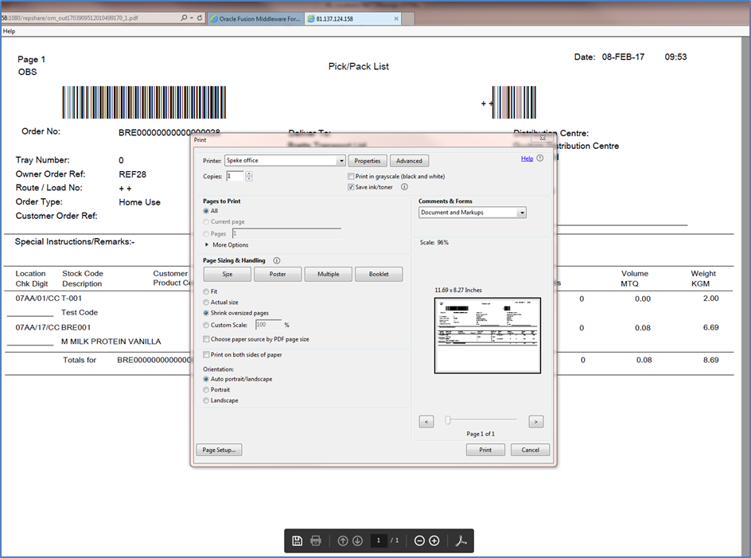This screenshot has width=751, height=558.
Task: Go to previous page with up arrow icon
Action: (342, 540)
